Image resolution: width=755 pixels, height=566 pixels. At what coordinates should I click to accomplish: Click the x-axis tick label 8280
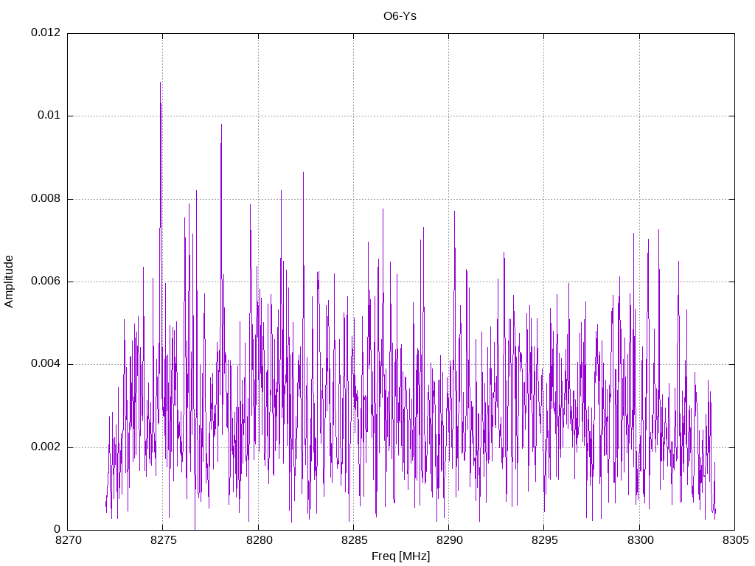(259, 540)
